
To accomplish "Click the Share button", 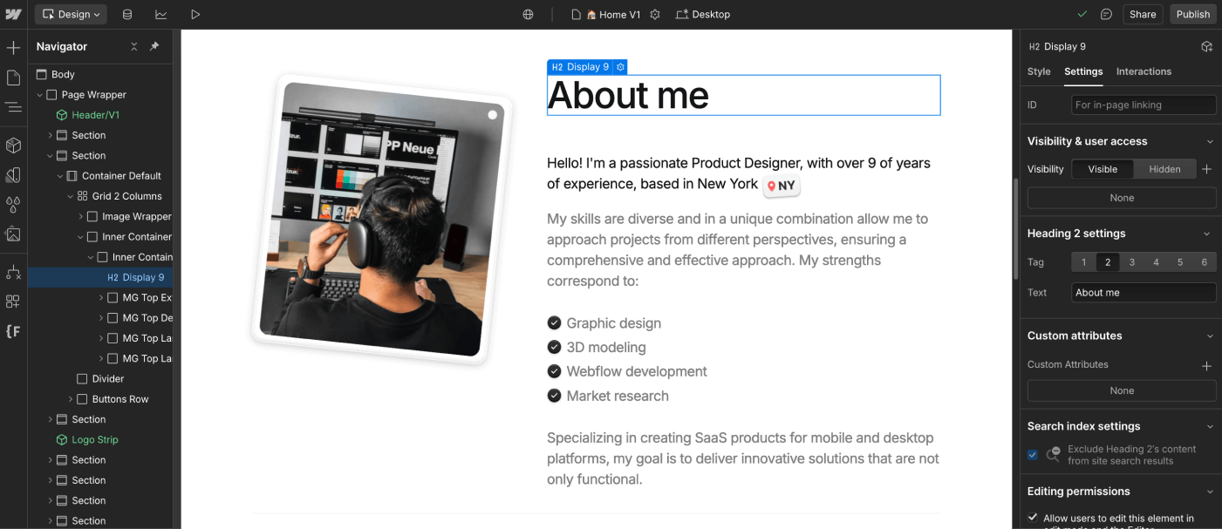I will point(1143,14).
